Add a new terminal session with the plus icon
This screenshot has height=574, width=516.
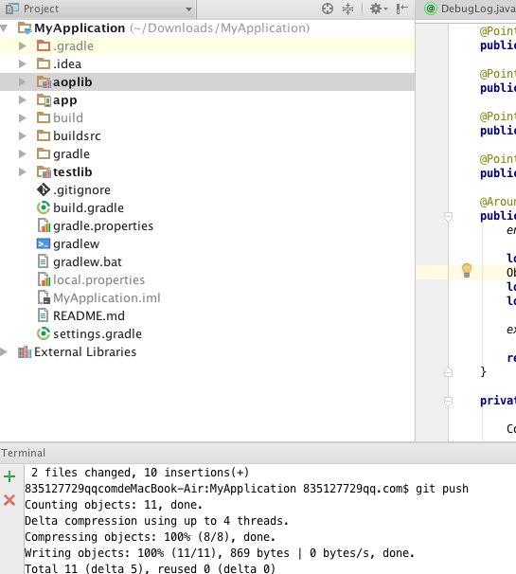coord(9,476)
